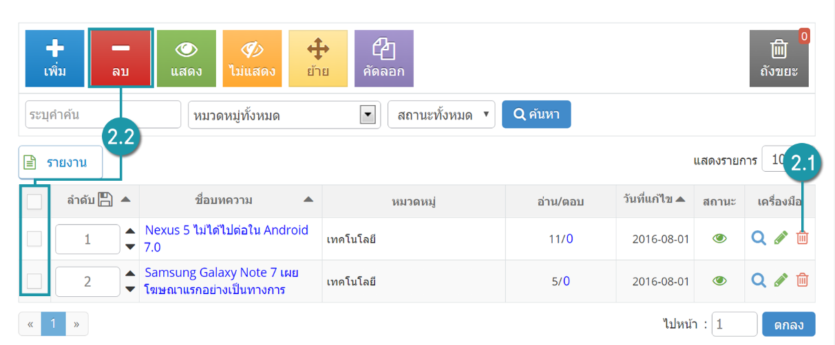Screen dimensions: 835x345
Task: Open the ถังขยะ trash bin
Action: coord(779,58)
